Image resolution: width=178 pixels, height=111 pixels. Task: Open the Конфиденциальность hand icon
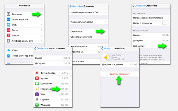8,41
